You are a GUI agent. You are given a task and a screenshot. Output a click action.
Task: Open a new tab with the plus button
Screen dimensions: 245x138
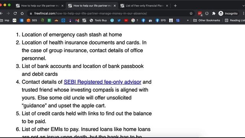[x=175, y=6]
